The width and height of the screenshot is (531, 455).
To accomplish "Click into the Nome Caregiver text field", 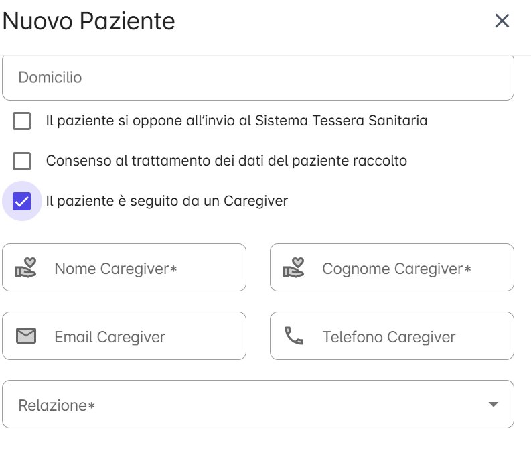I will tap(125, 267).
